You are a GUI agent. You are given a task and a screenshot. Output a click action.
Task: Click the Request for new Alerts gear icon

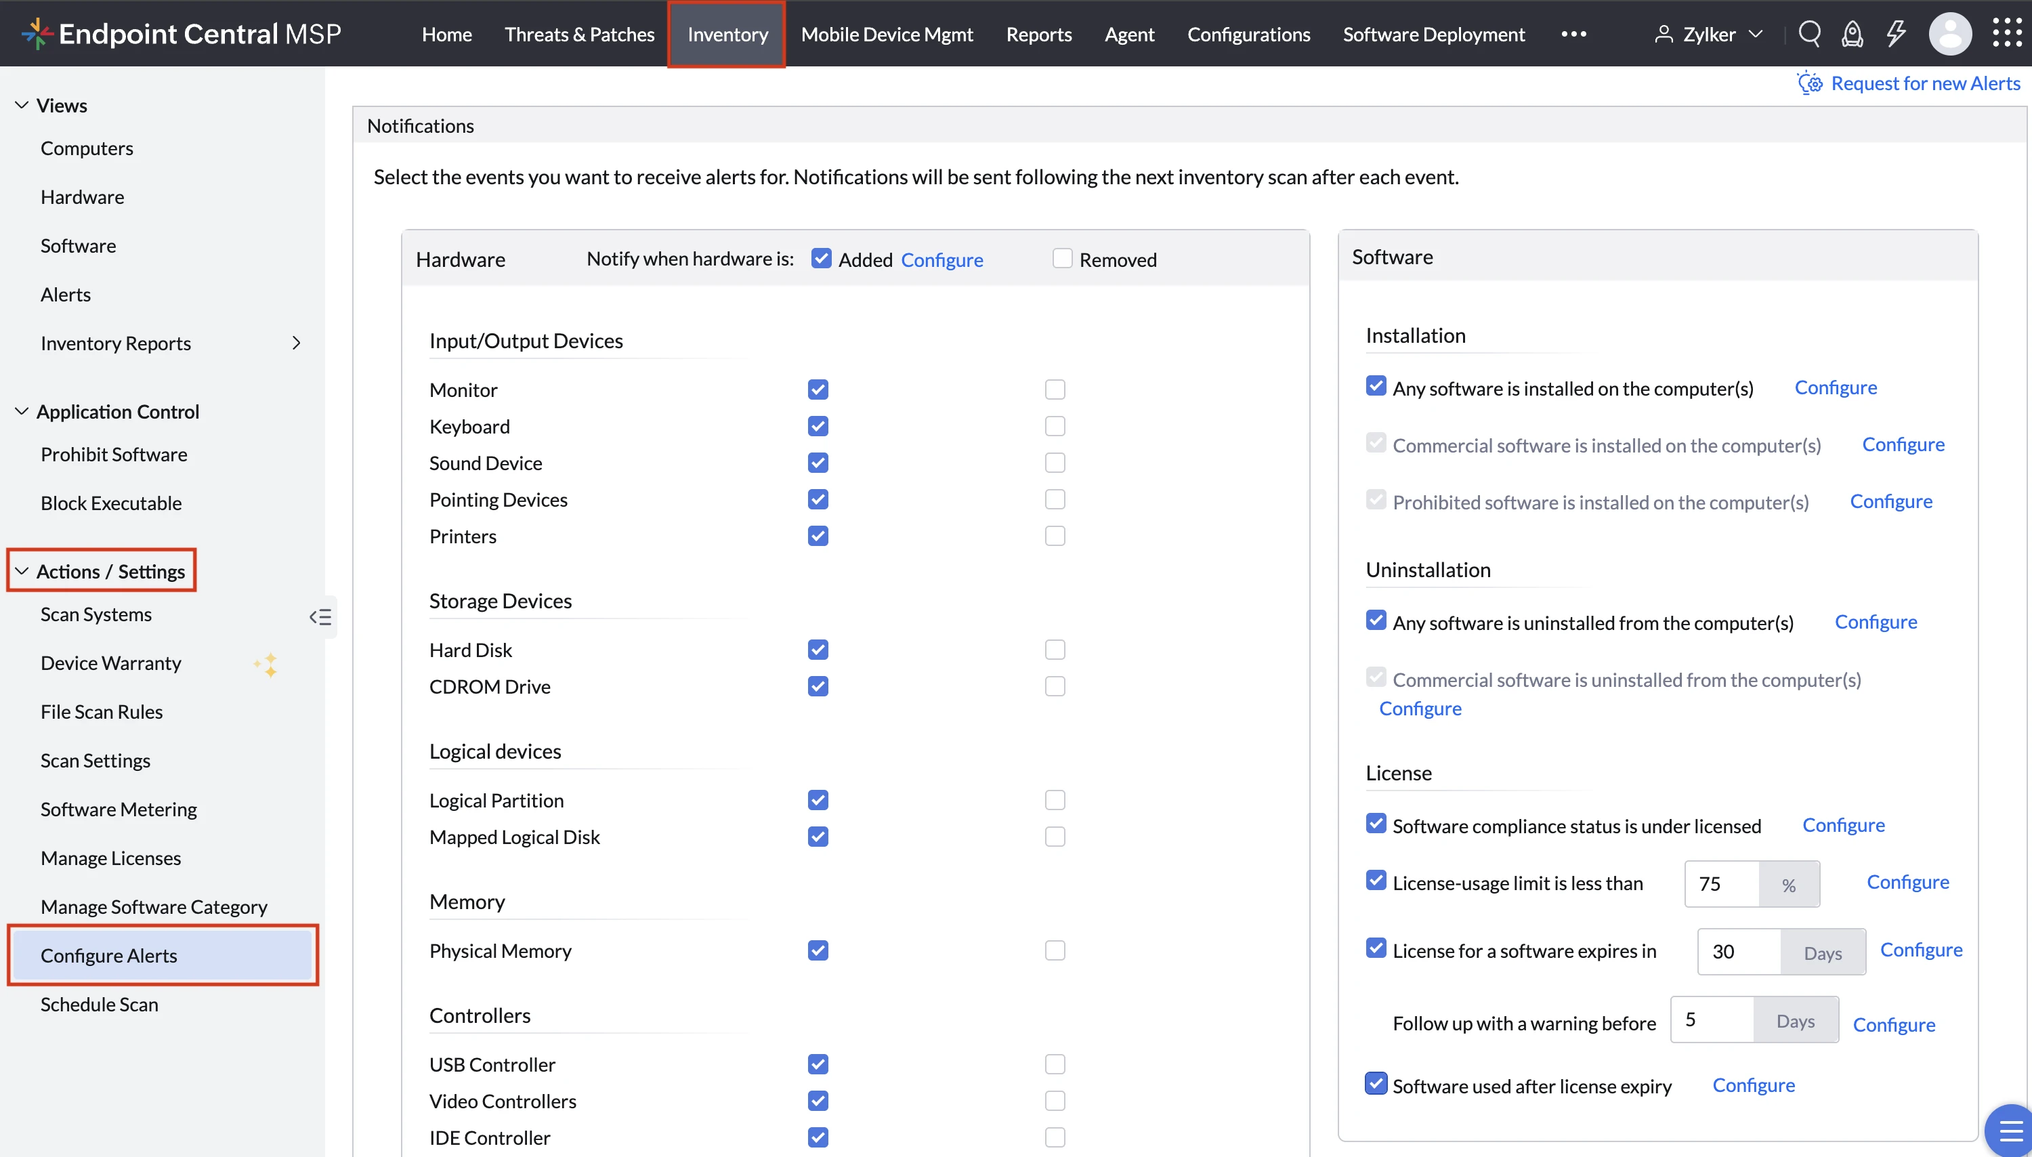point(1810,83)
